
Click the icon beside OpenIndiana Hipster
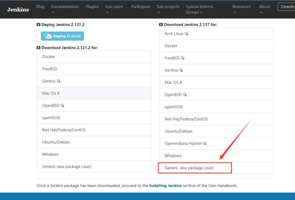pyautogui.click(x=205, y=143)
